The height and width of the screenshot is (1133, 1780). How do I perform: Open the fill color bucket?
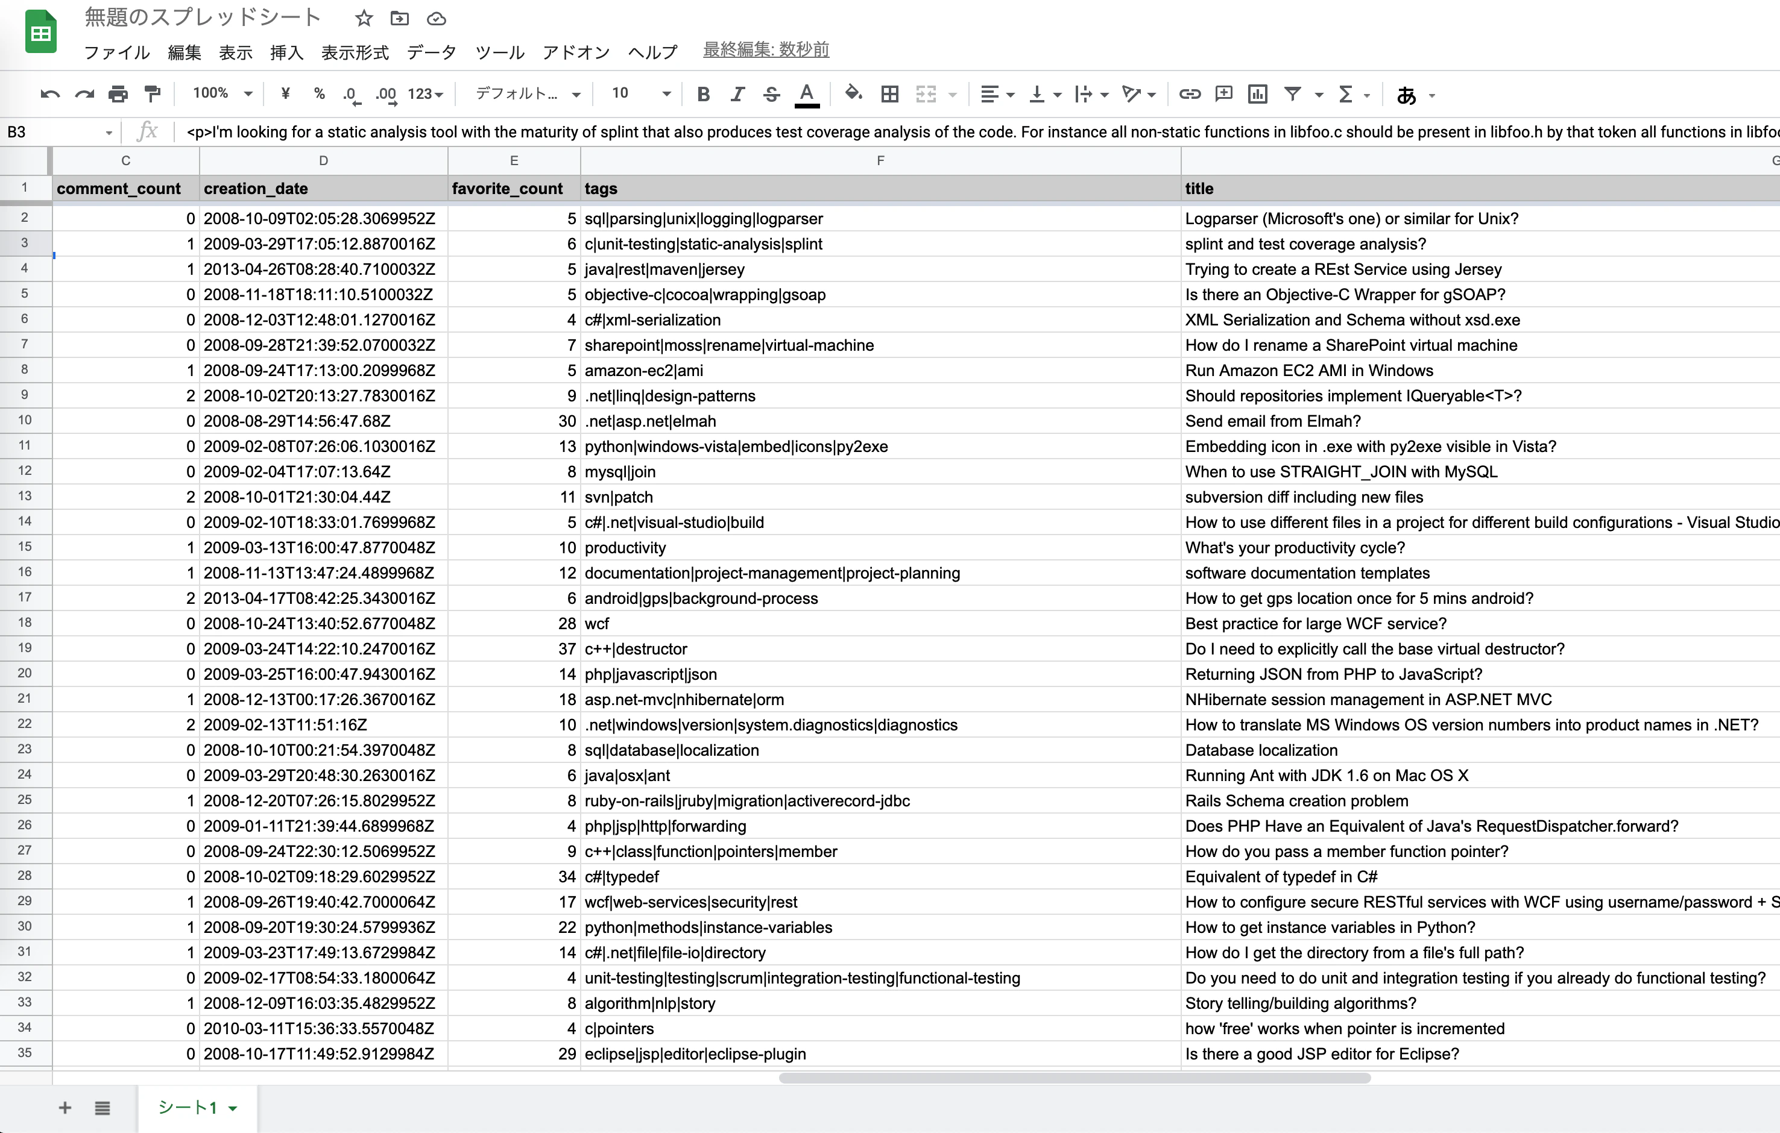(x=853, y=93)
